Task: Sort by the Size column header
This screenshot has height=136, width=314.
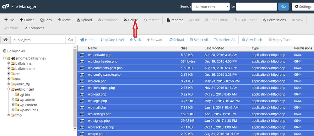Action: pos(184,48)
